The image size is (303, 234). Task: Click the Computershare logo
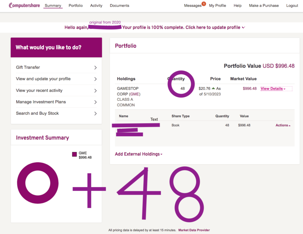tap(24, 5)
